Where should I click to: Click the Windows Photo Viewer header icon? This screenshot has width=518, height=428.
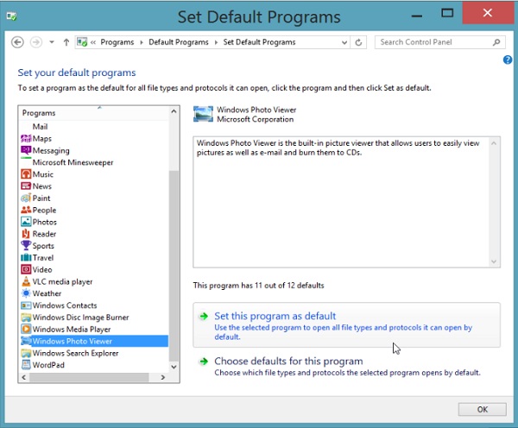(x=203, y=114)
